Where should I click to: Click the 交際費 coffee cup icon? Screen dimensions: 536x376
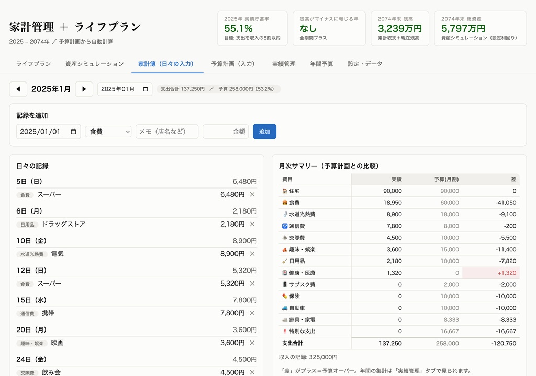click(x=285, y=238)
